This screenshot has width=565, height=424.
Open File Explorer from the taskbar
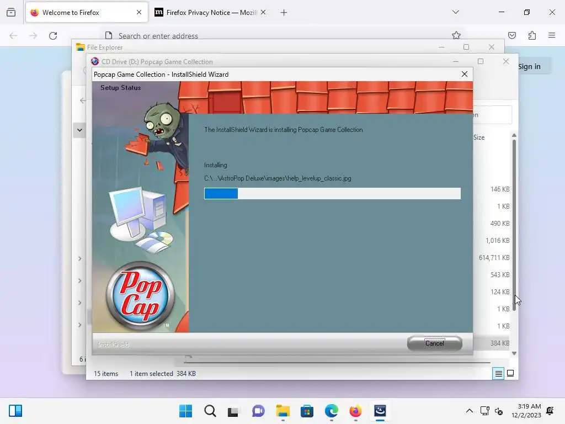pyautogui.click(x=283, y=411)
